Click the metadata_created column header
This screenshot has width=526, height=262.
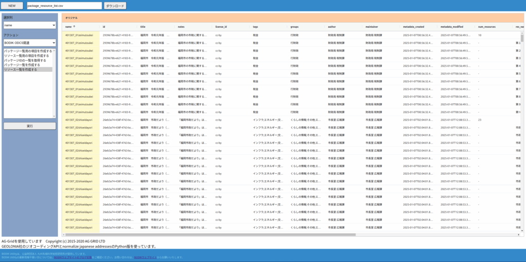coord(414,26)
